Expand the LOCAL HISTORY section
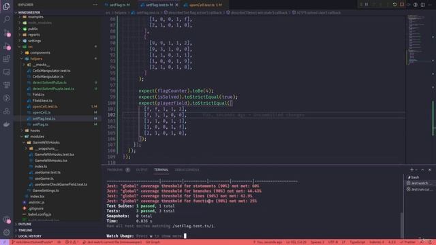This screenshot has height=245, width=436. click(x=30, y=236)
